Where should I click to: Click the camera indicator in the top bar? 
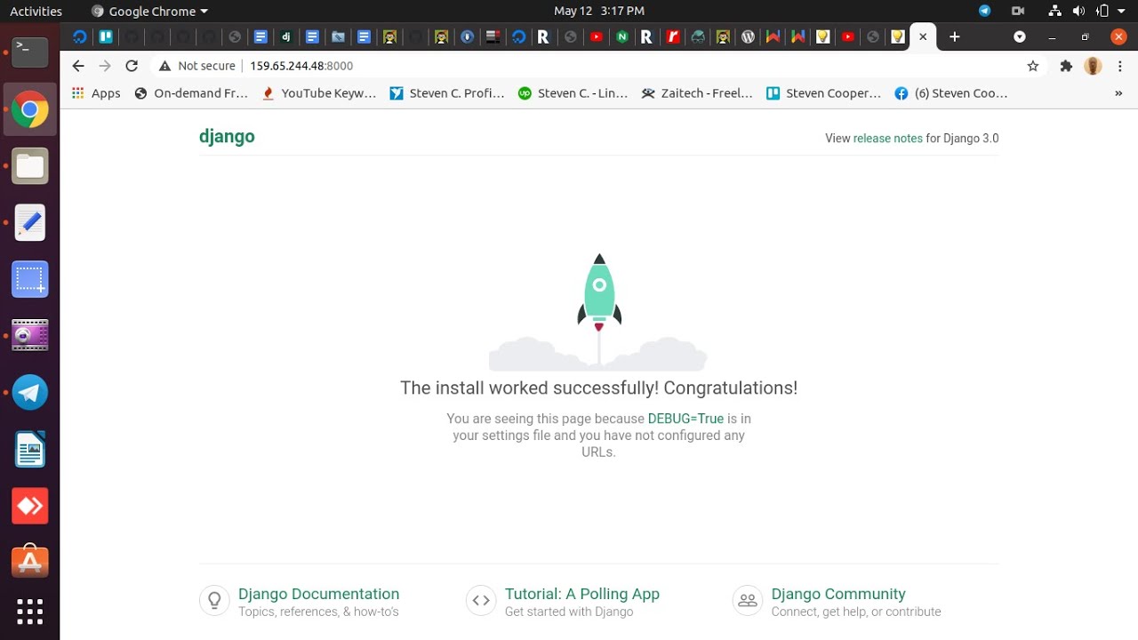(x=1018, y=11)
